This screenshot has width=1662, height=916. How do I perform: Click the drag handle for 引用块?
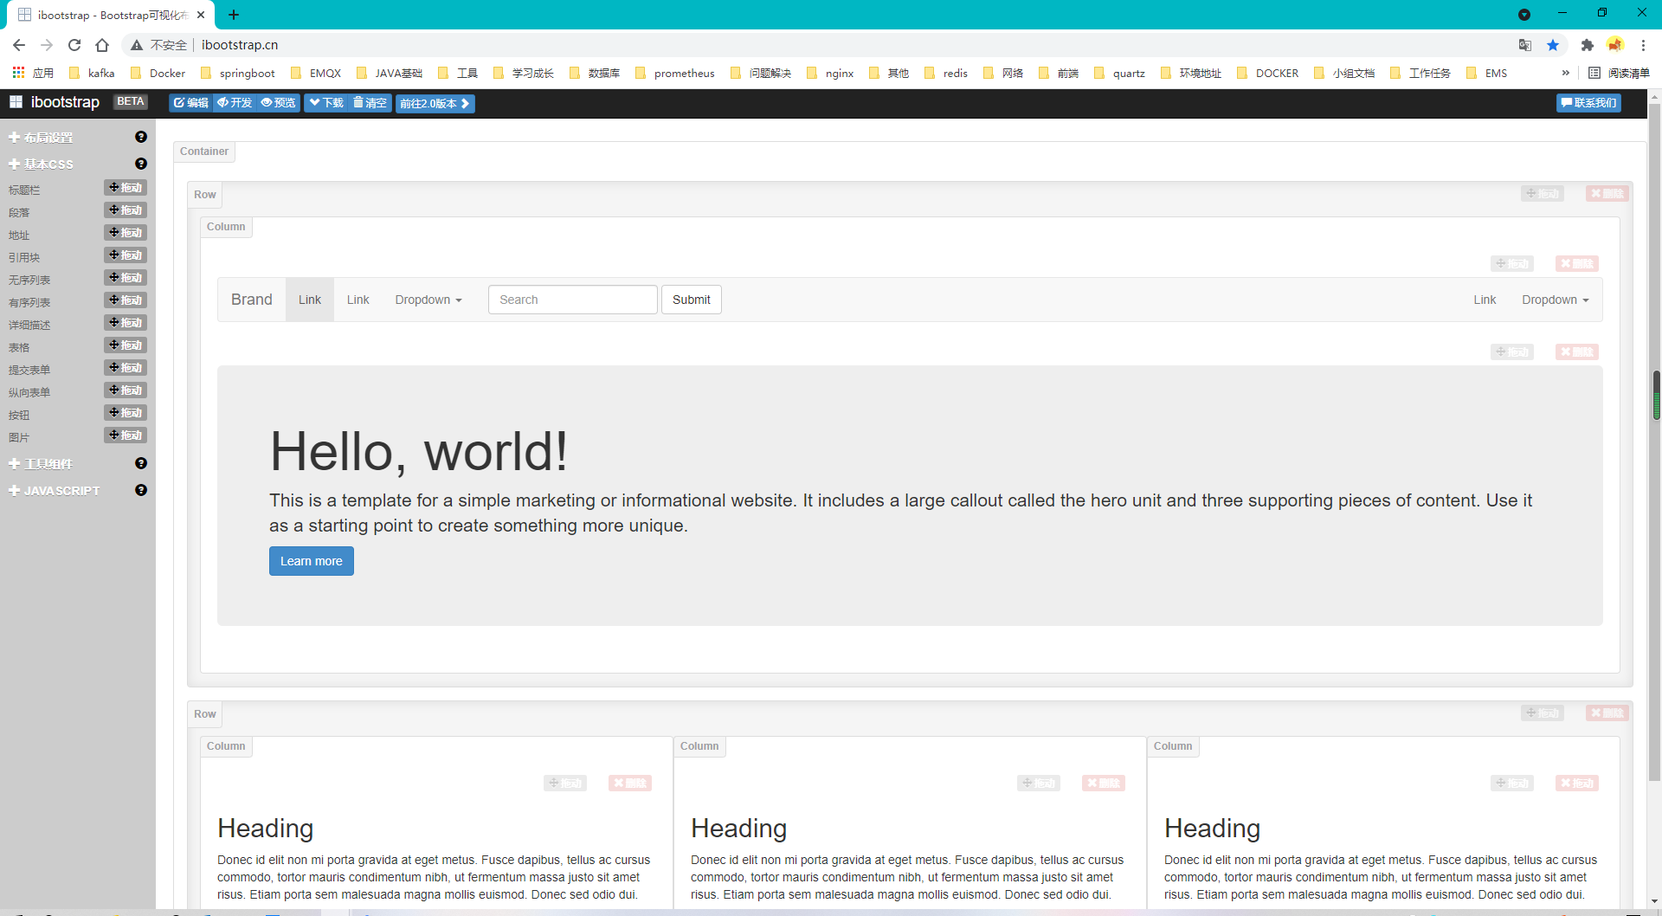tap(126, 255)
